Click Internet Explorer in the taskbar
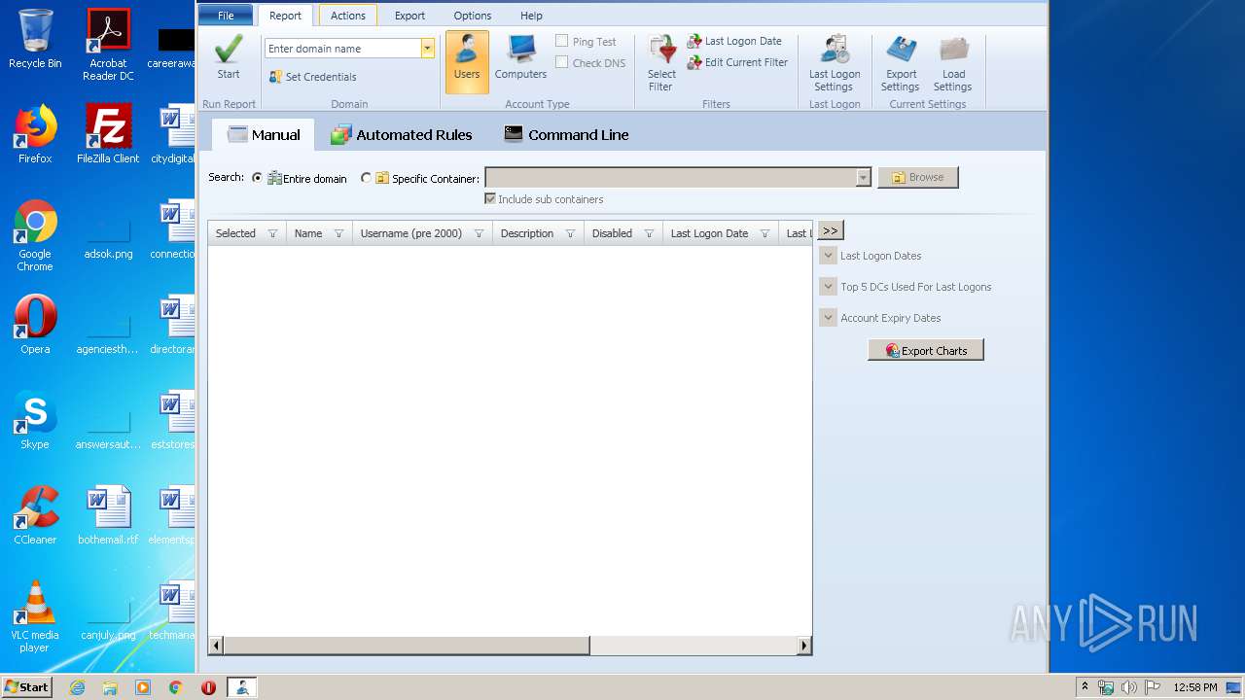Viewport: 1245px width, 700px height. point(78,687)
